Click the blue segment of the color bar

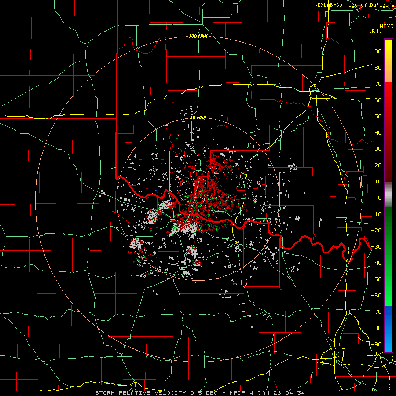(389, 329)
